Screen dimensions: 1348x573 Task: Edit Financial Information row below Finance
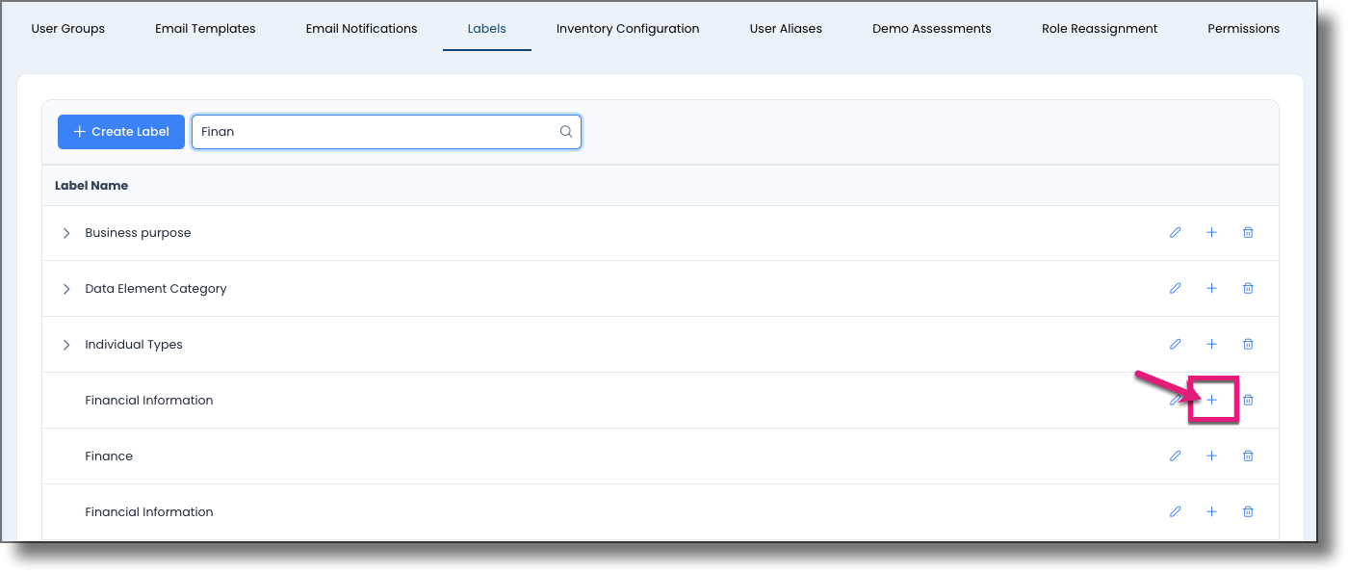1175,512
